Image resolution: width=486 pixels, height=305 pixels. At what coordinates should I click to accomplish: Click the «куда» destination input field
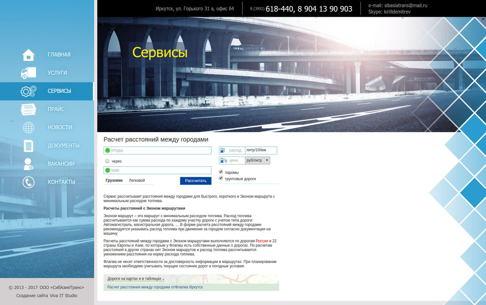(160, 170)
